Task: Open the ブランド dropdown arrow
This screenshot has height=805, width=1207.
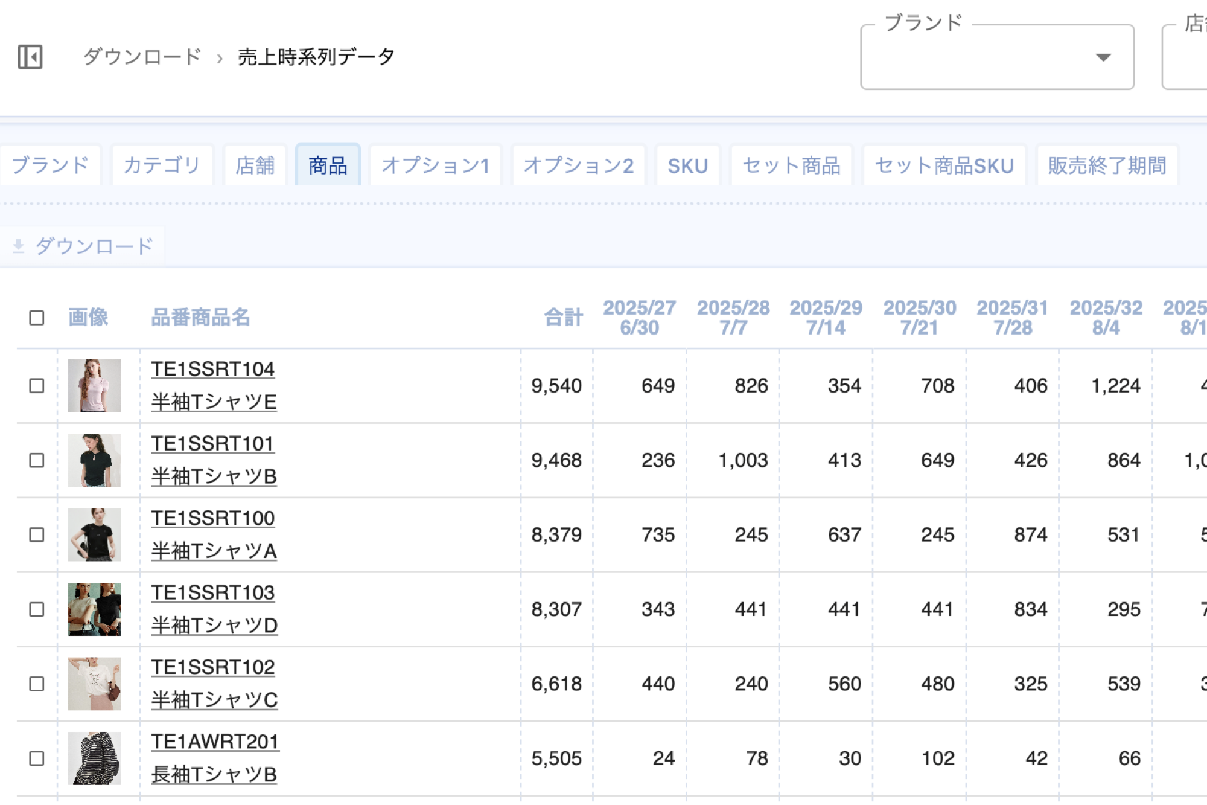Action: point(1103,57)
